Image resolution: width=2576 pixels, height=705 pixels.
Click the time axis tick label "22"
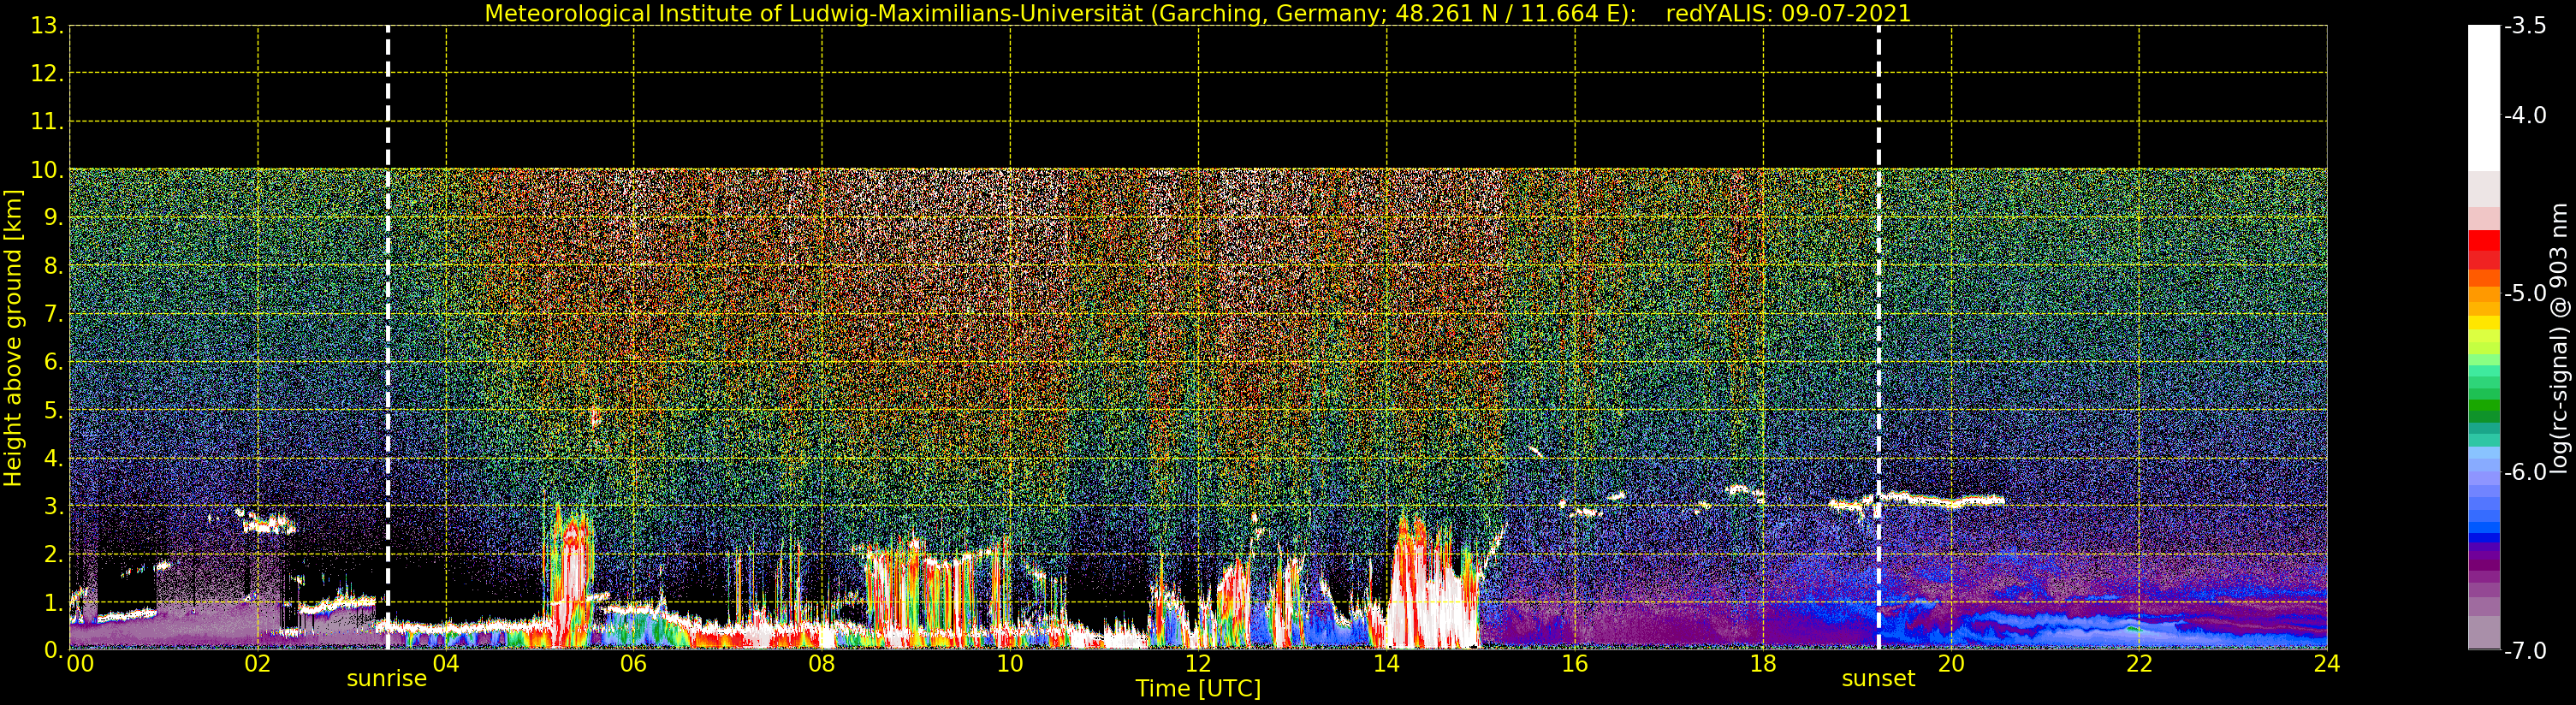coord(2139,663)
